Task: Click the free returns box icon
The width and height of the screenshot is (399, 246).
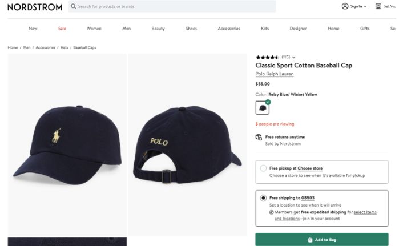Action: tap(259, 137)
